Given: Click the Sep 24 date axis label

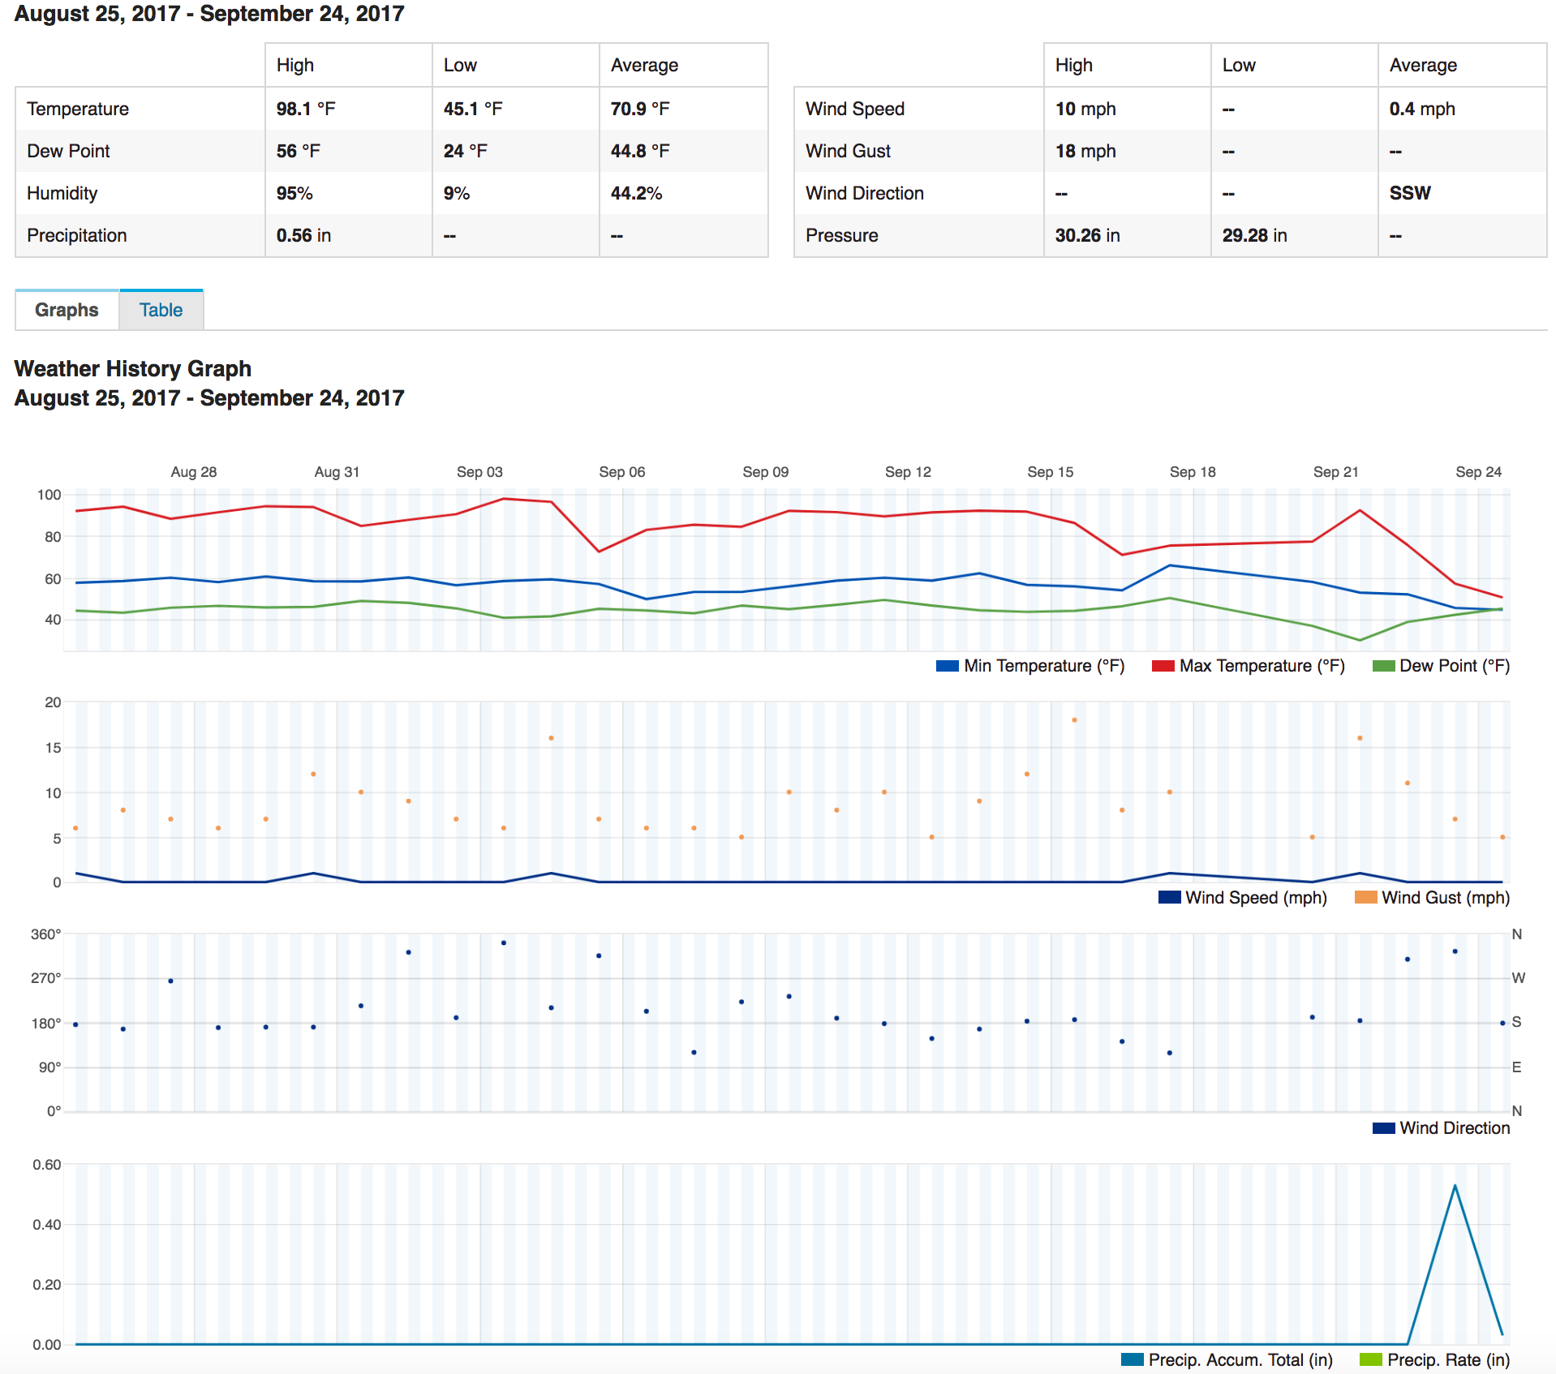Looking at the screenshot, I should click(x=1479, y=472).
